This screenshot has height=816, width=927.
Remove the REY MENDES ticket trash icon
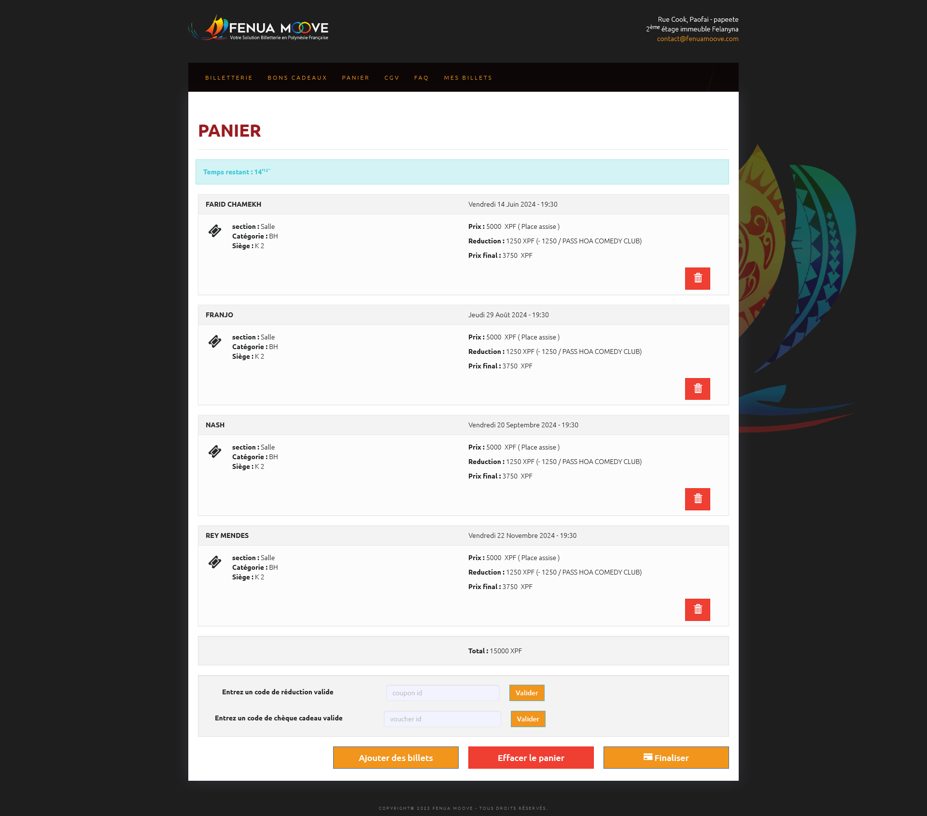pos(697,610)
